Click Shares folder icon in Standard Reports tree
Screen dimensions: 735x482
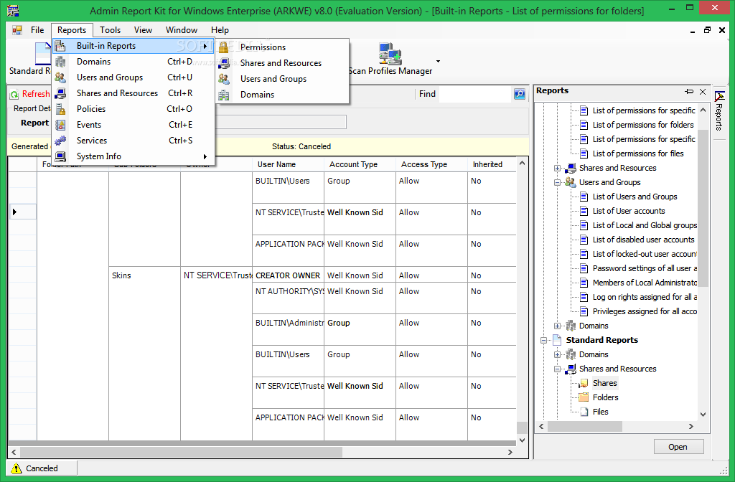click(x=584, y=383)
